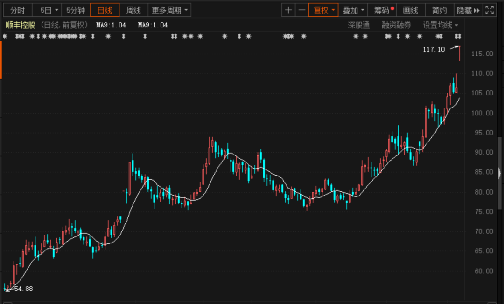The width and height of the screenshot is (504, 304).
Task: Select the 周线 weekly tab
Action: (x=133, y=10)
